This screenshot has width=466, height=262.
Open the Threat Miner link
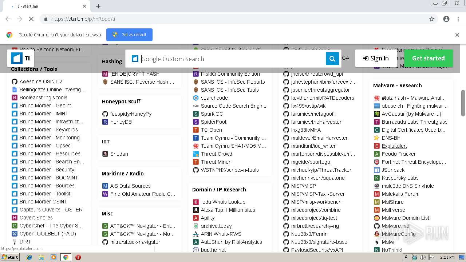click(x=216, y=162)
